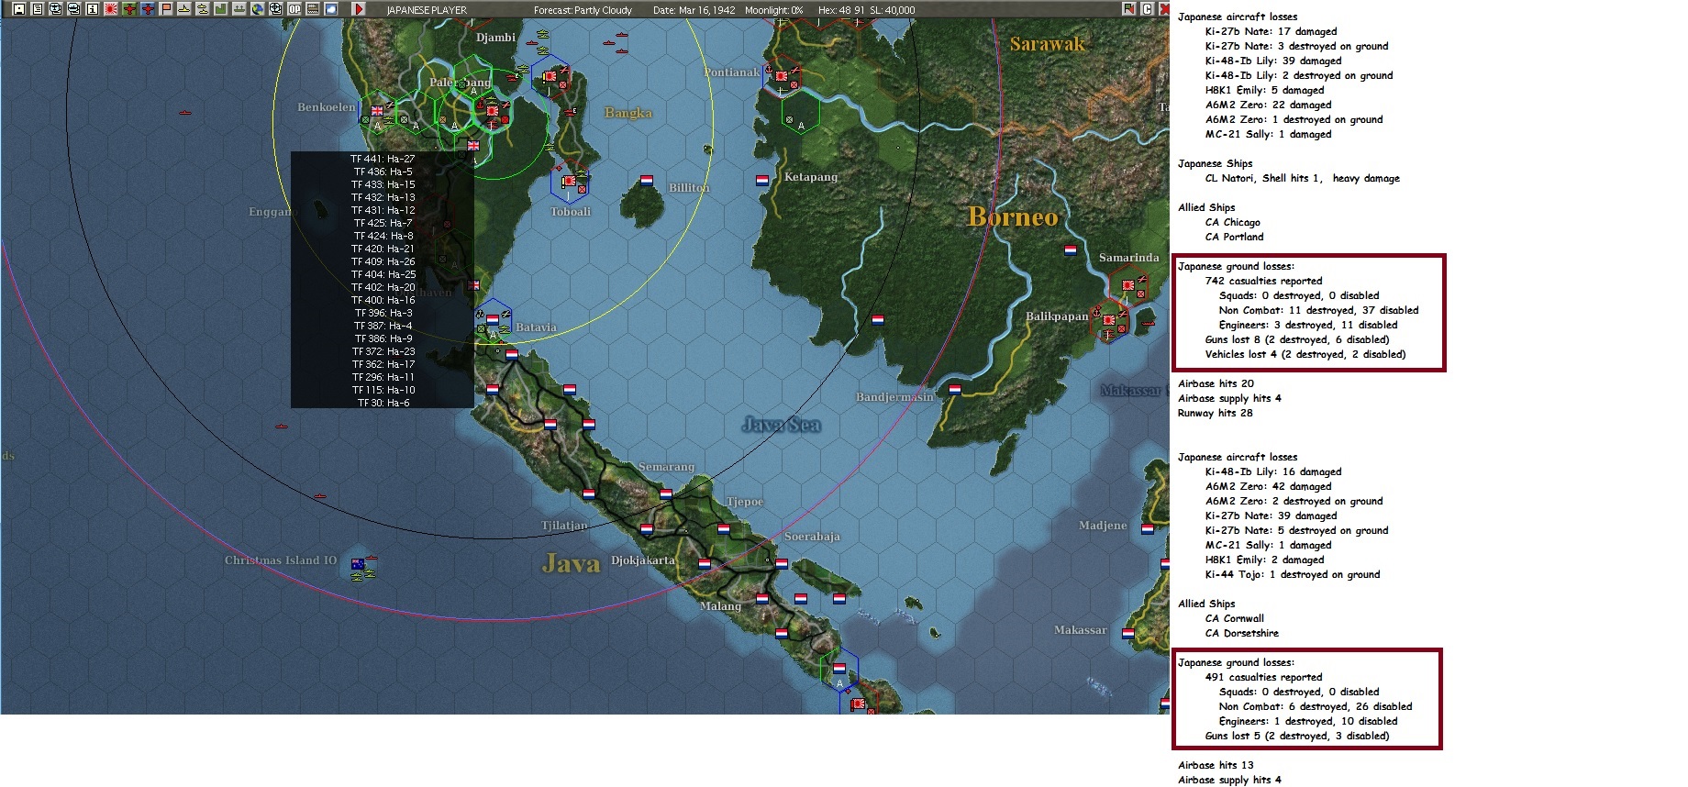Click the 'TF 400: Ha-16' list entry
1688x787 pixels.
(383, 300)
